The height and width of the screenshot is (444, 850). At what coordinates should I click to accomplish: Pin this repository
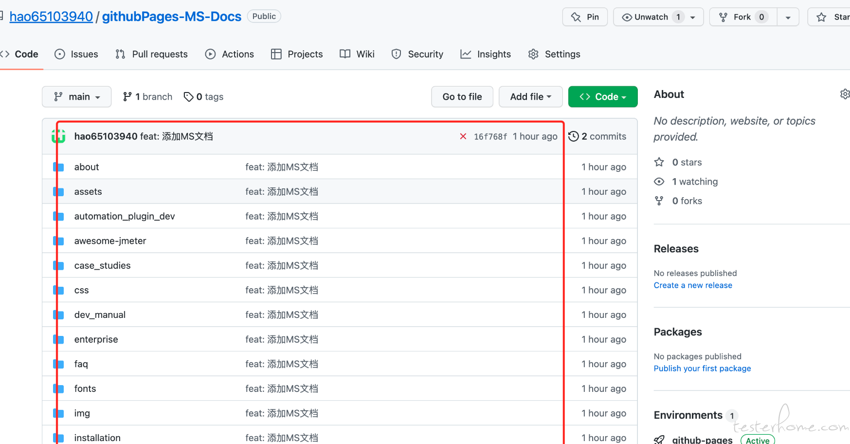[585, 17]
